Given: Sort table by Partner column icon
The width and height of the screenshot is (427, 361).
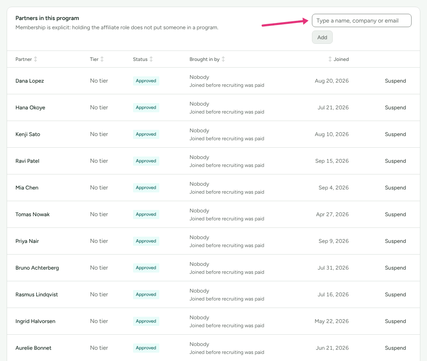Looking at the screenshot, I should click(35, 59).
